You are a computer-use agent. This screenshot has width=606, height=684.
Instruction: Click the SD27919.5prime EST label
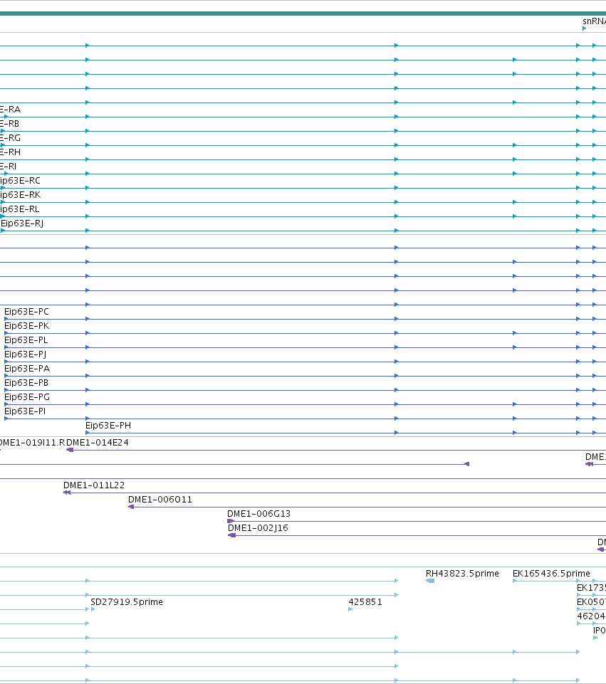coord(127,602)
